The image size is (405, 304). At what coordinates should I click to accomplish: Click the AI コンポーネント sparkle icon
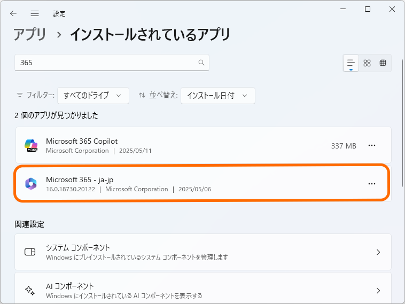30,290
